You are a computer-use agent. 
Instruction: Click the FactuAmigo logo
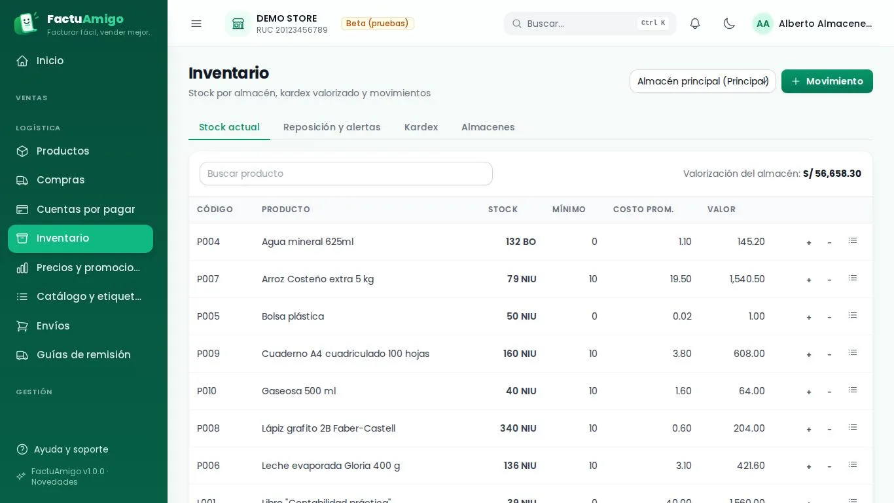[x=82, y=24]
